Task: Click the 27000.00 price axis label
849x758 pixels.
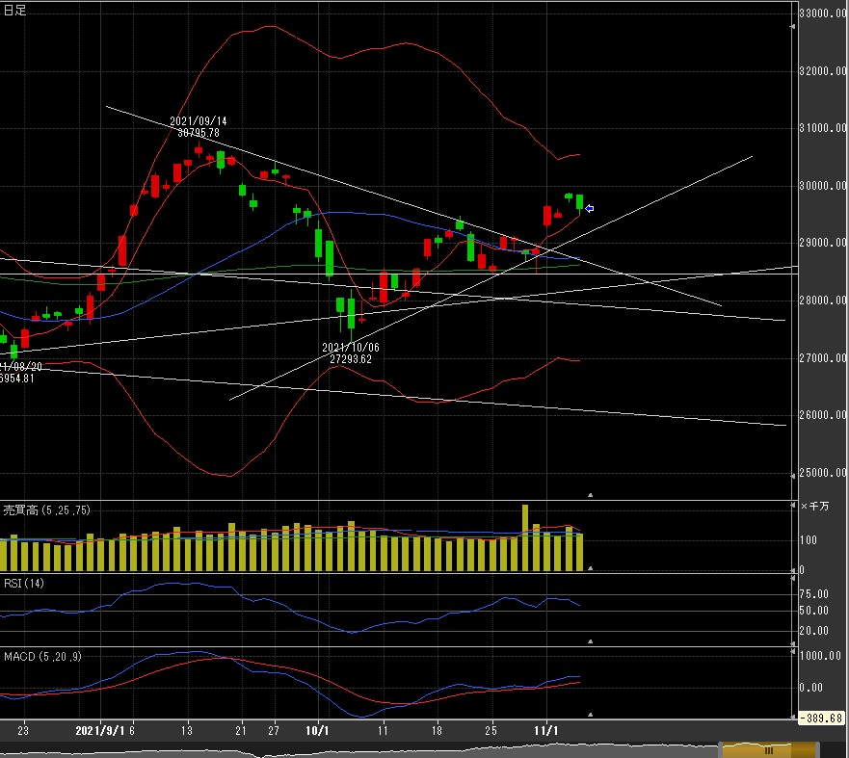Action: [x=823, y=357]
